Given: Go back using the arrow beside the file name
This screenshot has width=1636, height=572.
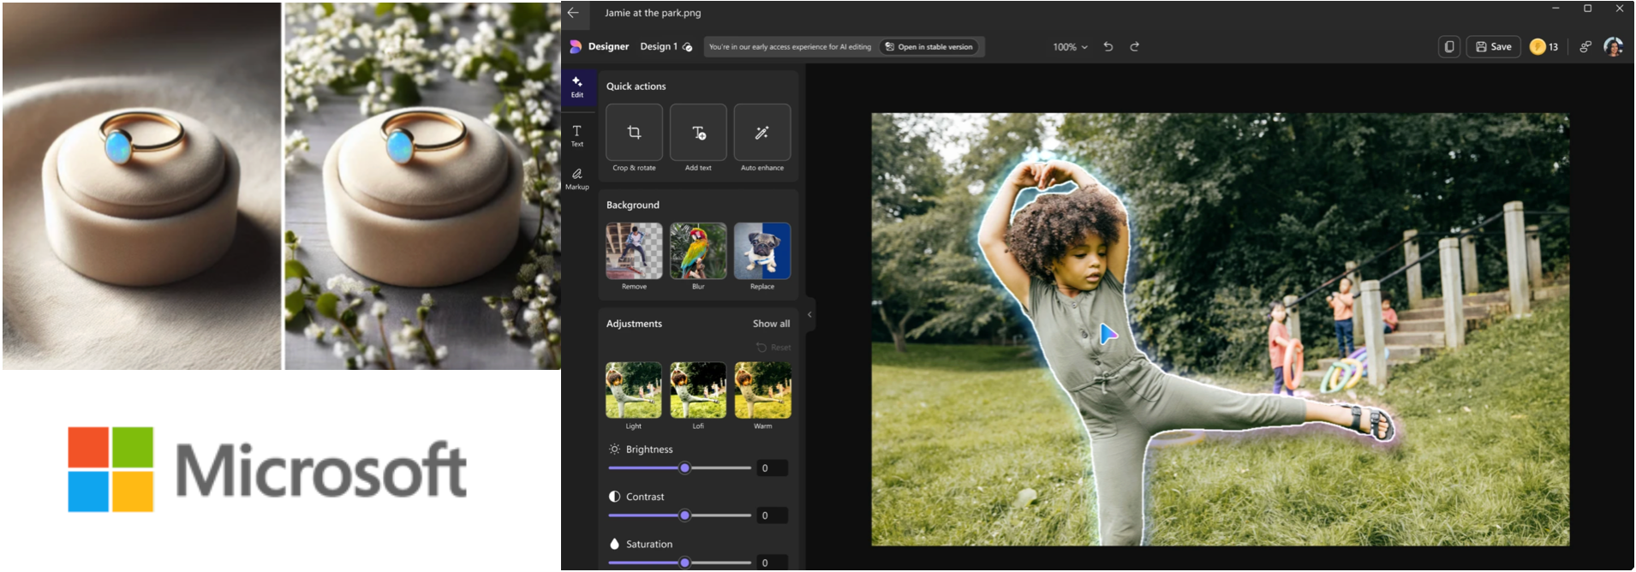Looking at the screenshot, I should [x=573, y=13].
